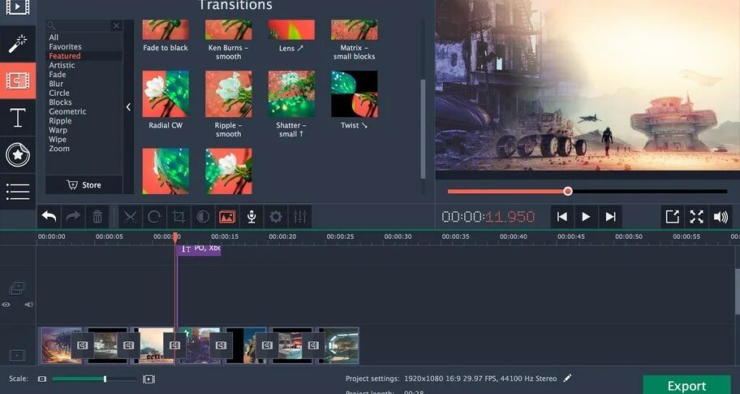Screen dimensions: 740x394
Task: Select the Circle category
Action: [x=59, y=93]
